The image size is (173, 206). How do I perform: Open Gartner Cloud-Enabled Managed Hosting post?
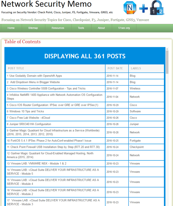coord(50,155)
